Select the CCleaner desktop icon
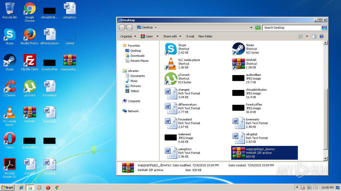341x191 pixels. pos(10,89)
